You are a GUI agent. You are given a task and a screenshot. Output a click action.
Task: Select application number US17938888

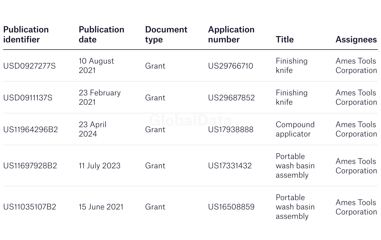click(231, 129)
